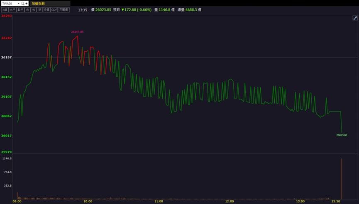This screenshot has width=359, height=204.
Task: Show the CDP levels
Action: pyautogui.click(x=54, y=10)
